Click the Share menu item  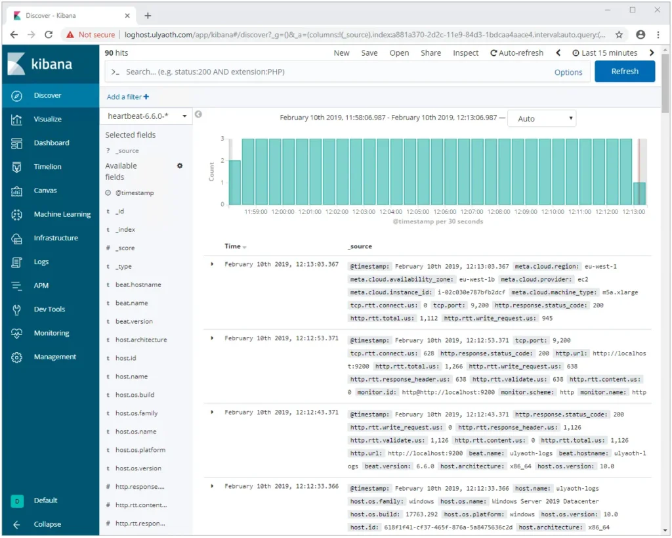(430, 53)
